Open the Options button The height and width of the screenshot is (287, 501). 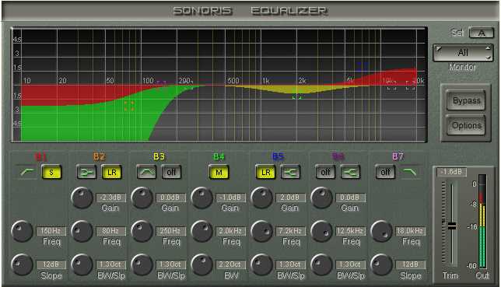pos(467,125)
